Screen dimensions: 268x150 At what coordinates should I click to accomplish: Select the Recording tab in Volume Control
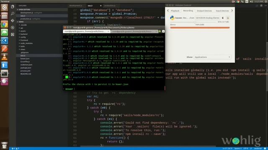[188, 11]
